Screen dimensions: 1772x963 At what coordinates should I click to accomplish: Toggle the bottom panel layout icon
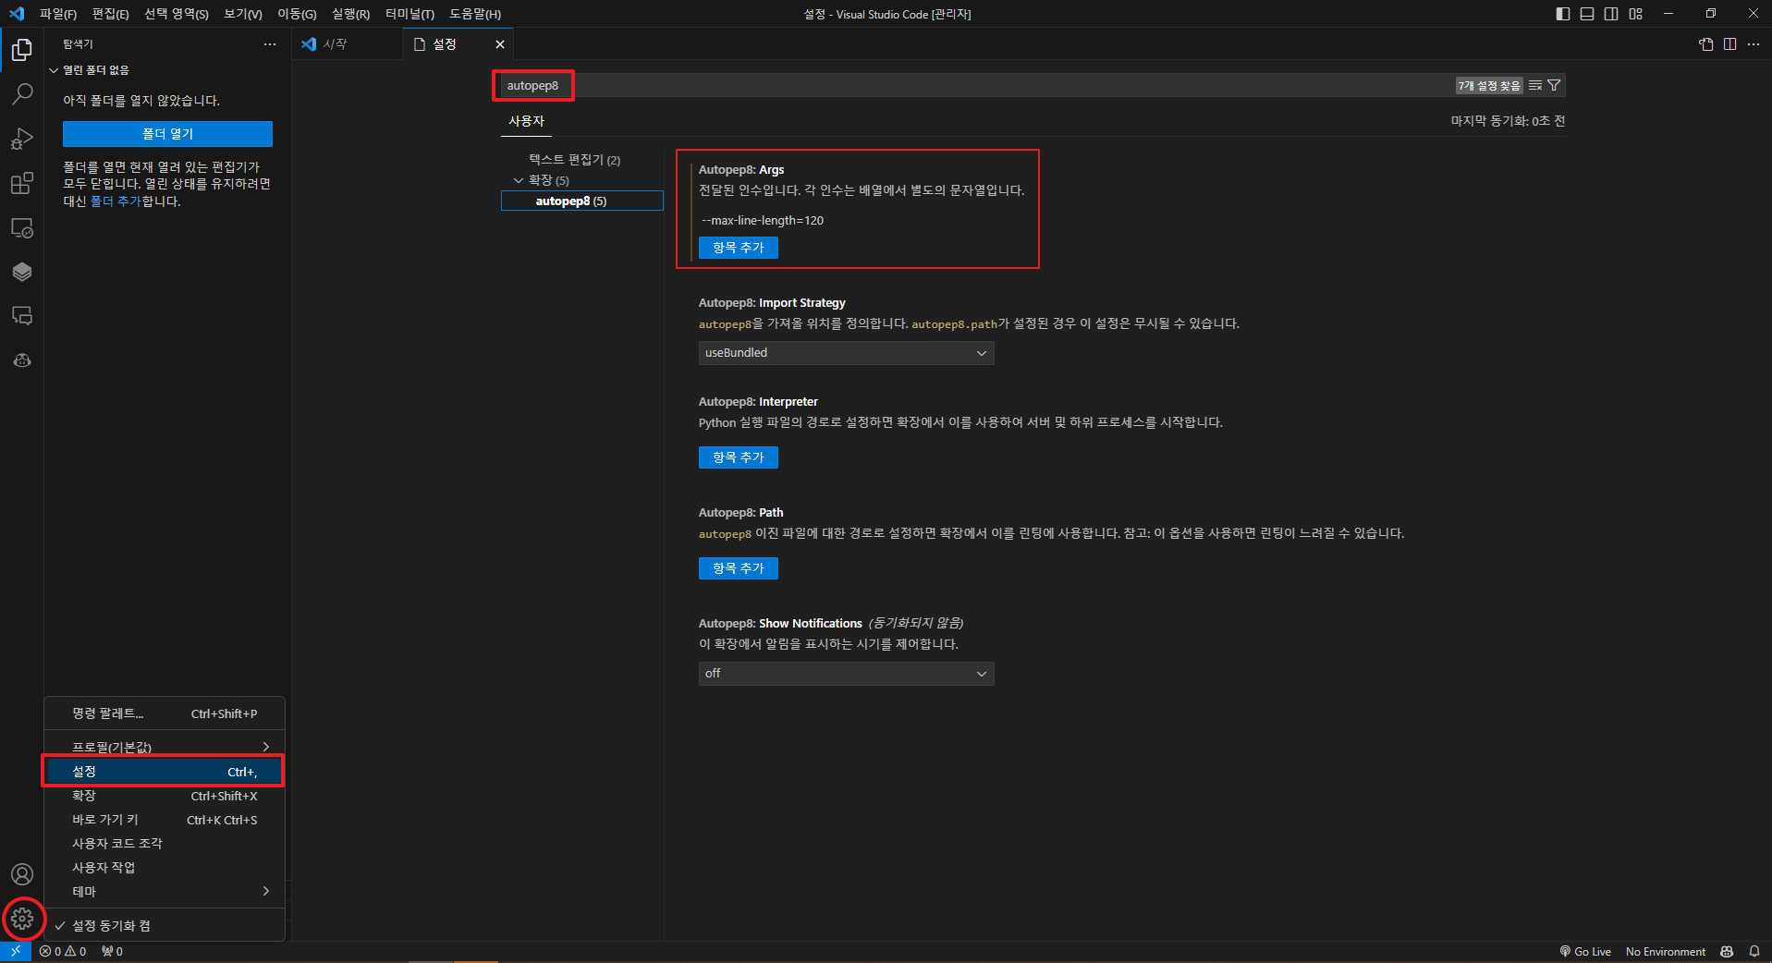pos(1587,14)
